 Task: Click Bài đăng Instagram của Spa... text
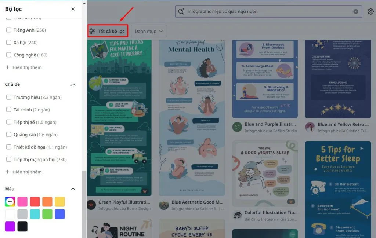click(x=271, y=219)
